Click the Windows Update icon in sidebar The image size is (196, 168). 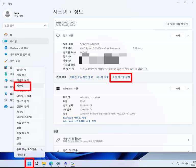[x=6, y=107]
